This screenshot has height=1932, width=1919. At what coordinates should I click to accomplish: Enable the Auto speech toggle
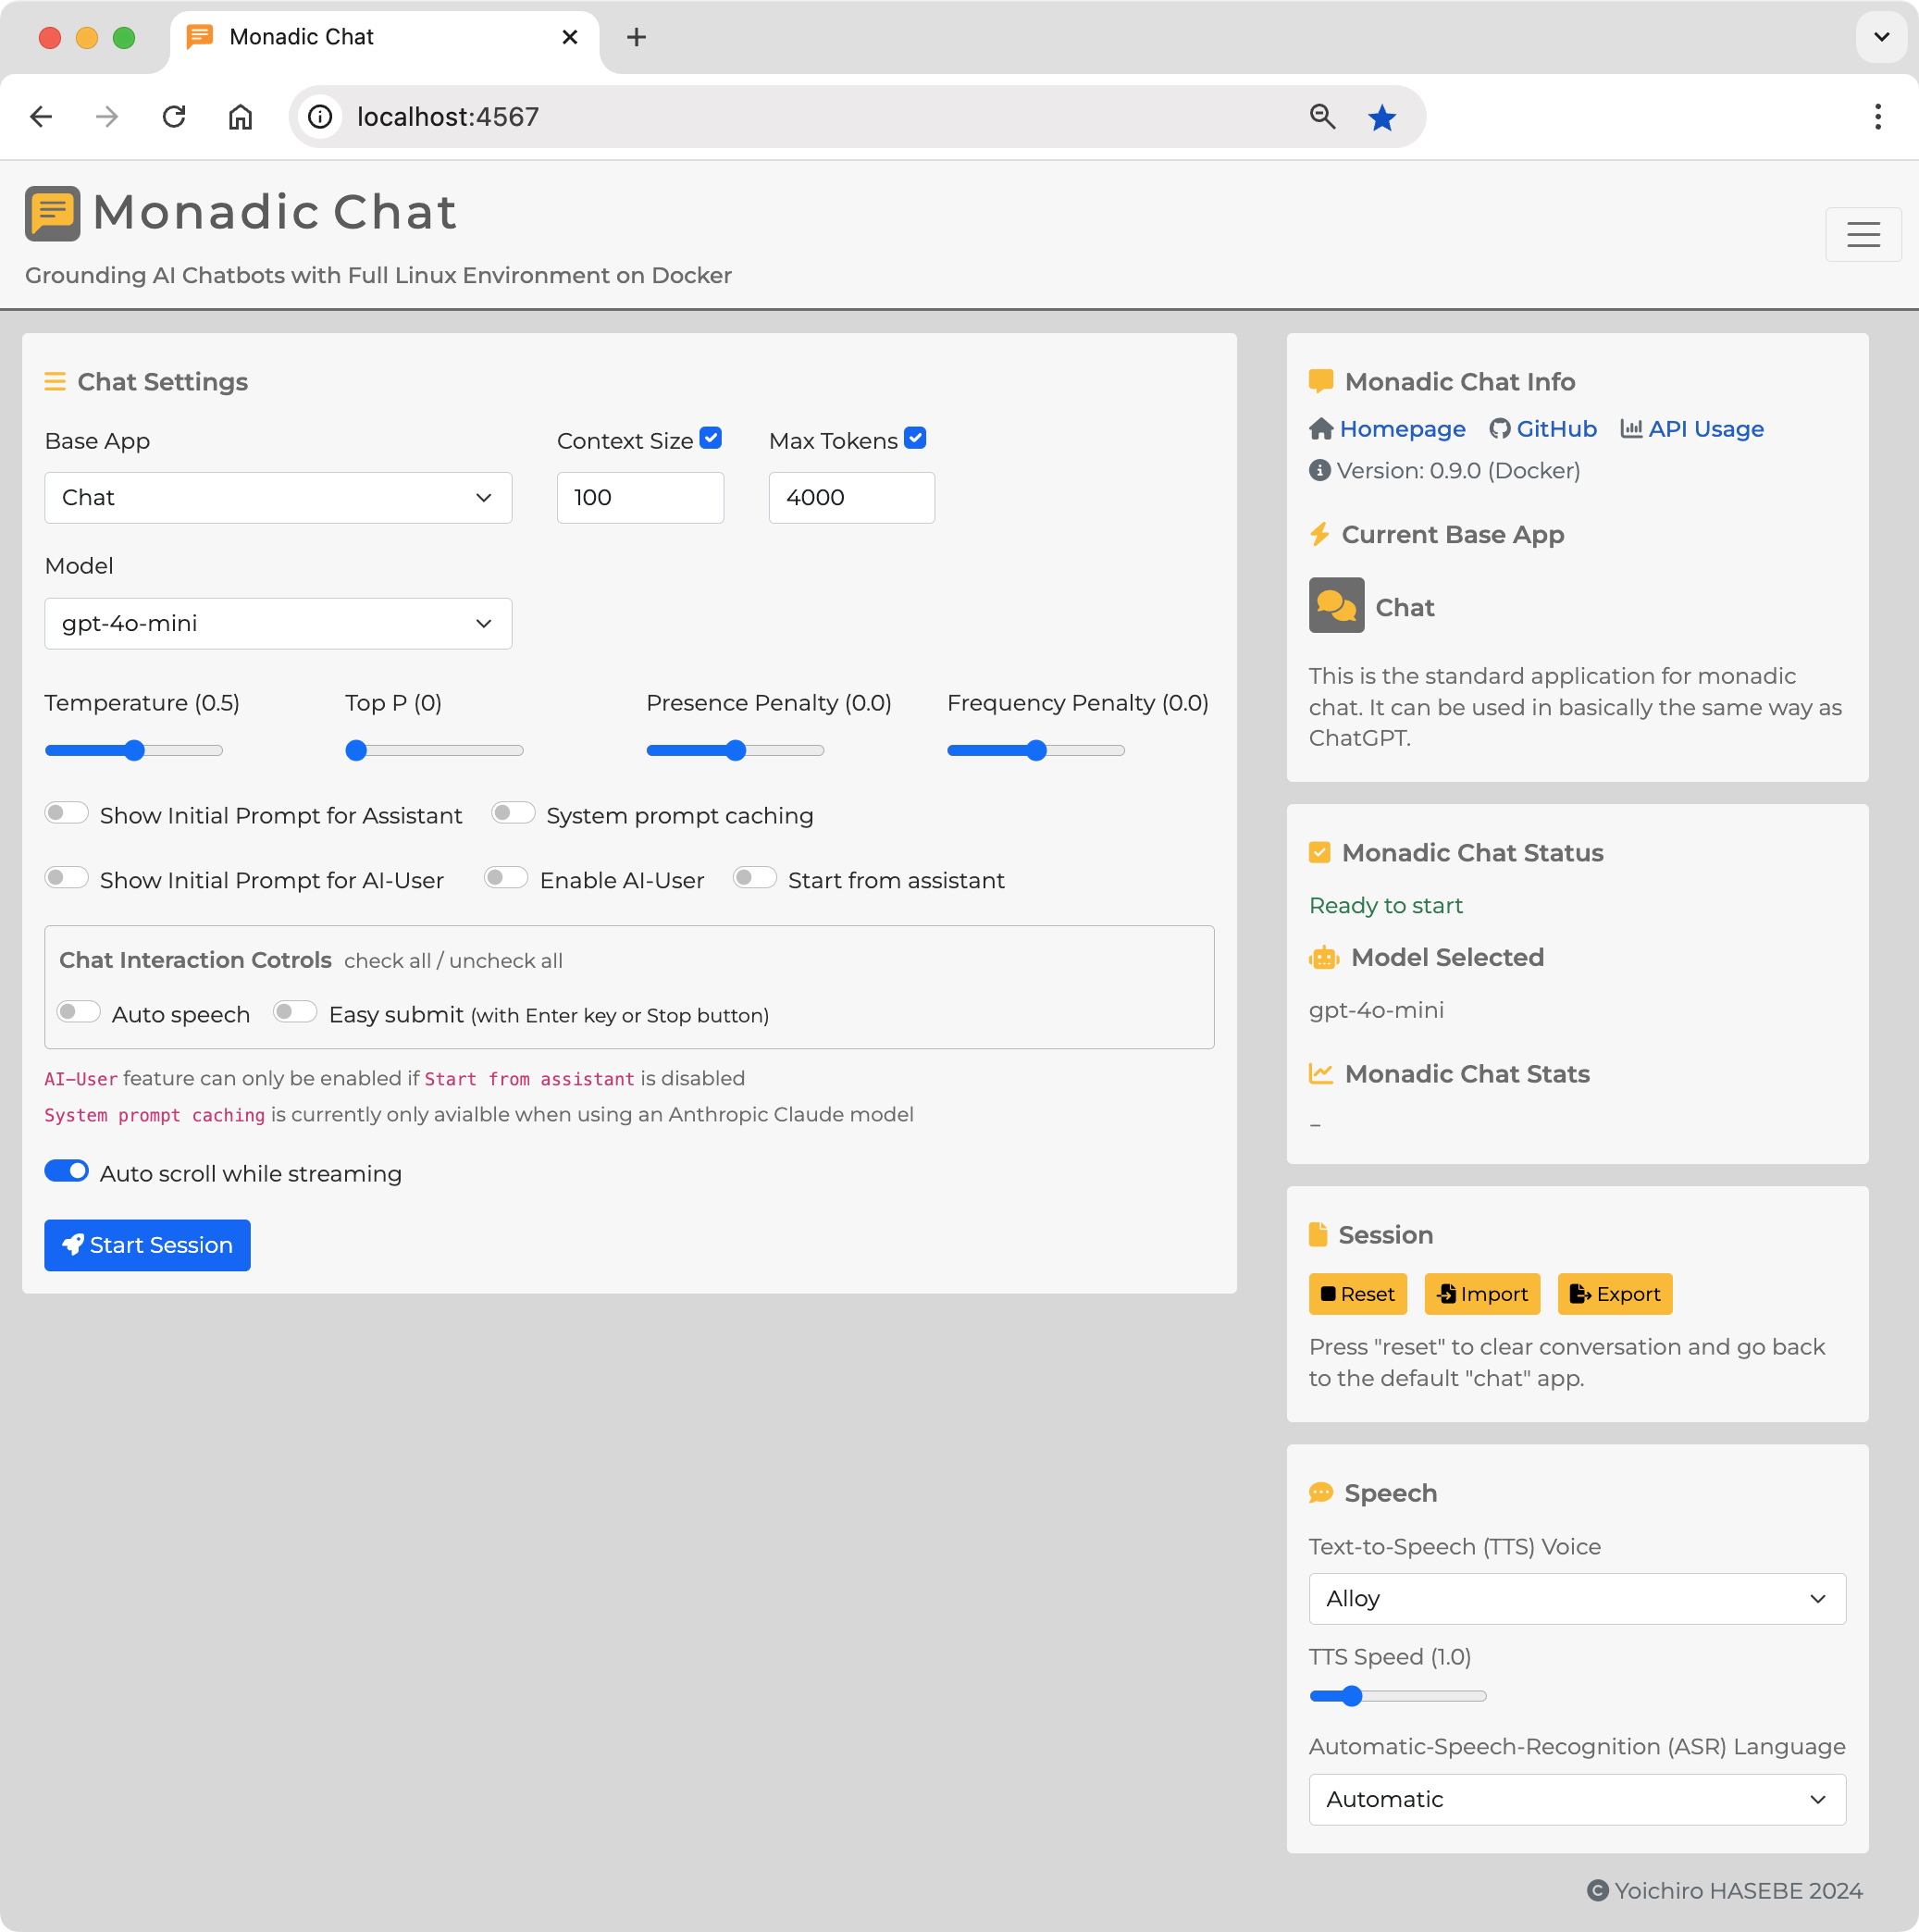[x=79, y=1012]
